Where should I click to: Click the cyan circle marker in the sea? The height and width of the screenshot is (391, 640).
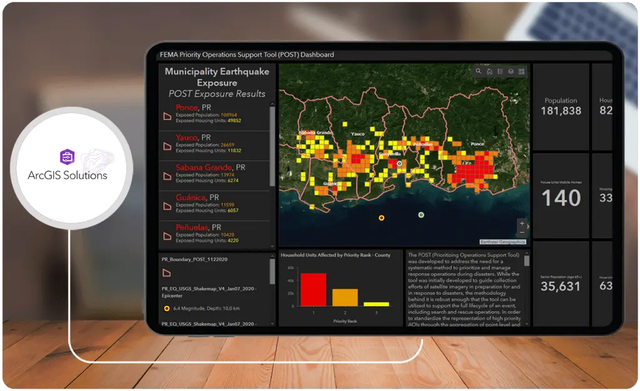[421, 215]
